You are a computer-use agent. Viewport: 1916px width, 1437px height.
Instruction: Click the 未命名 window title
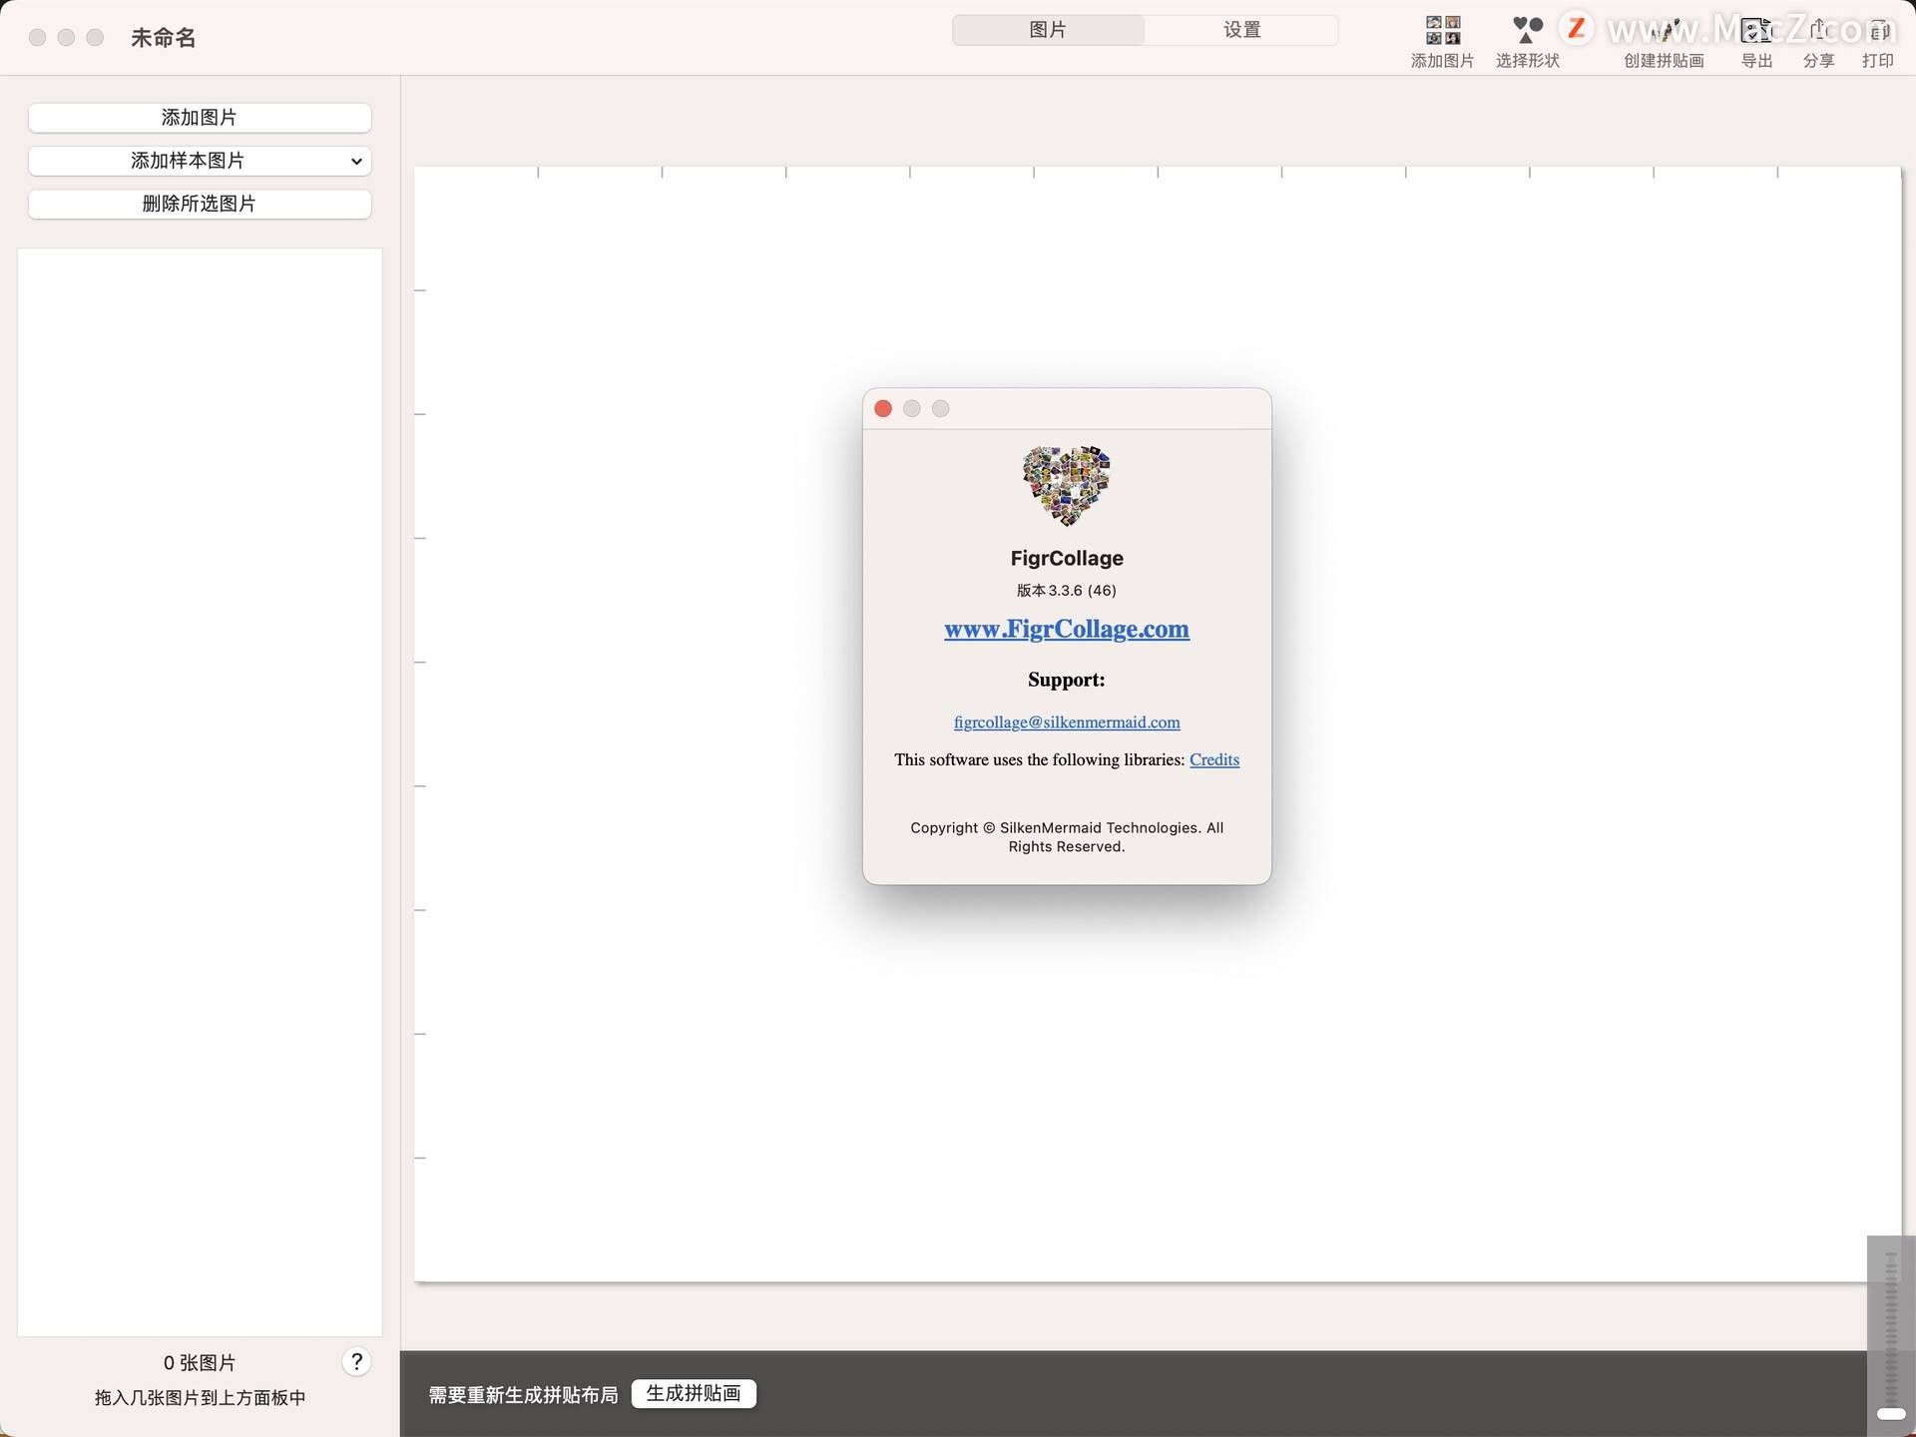tap(164, 38)
